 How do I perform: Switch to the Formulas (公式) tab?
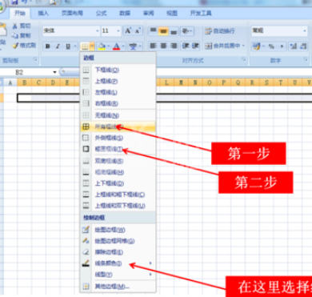pyautogui.click(x=101, y=13)
